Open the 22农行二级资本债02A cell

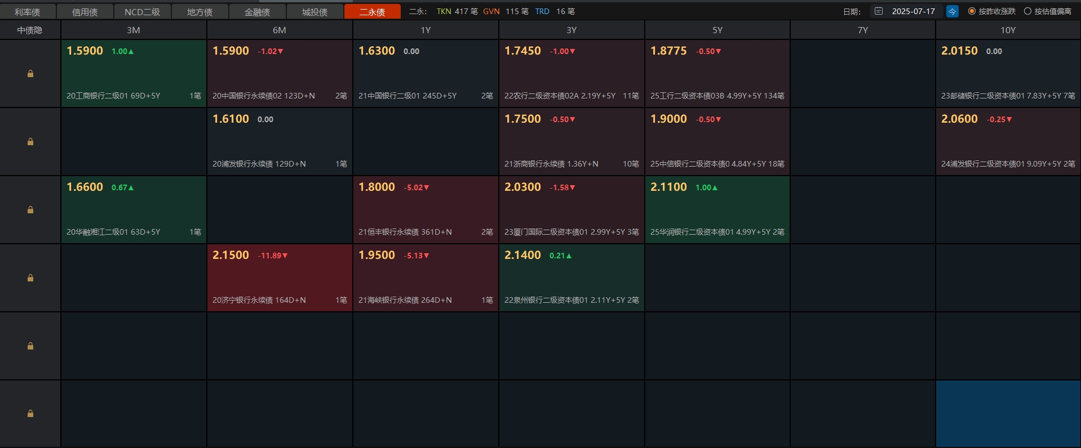571,74
